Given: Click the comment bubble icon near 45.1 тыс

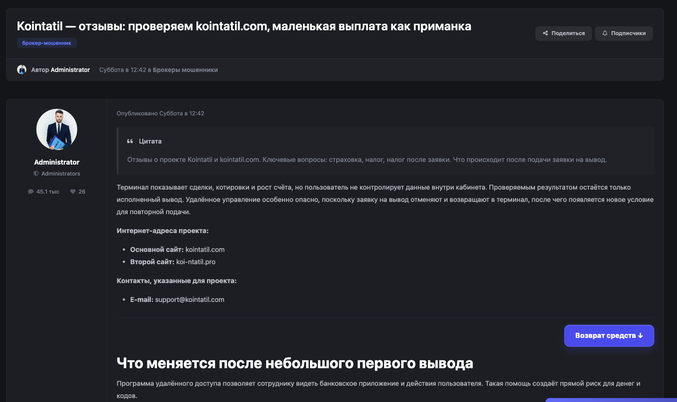Looking at the screenshot, I should point(31,192).
